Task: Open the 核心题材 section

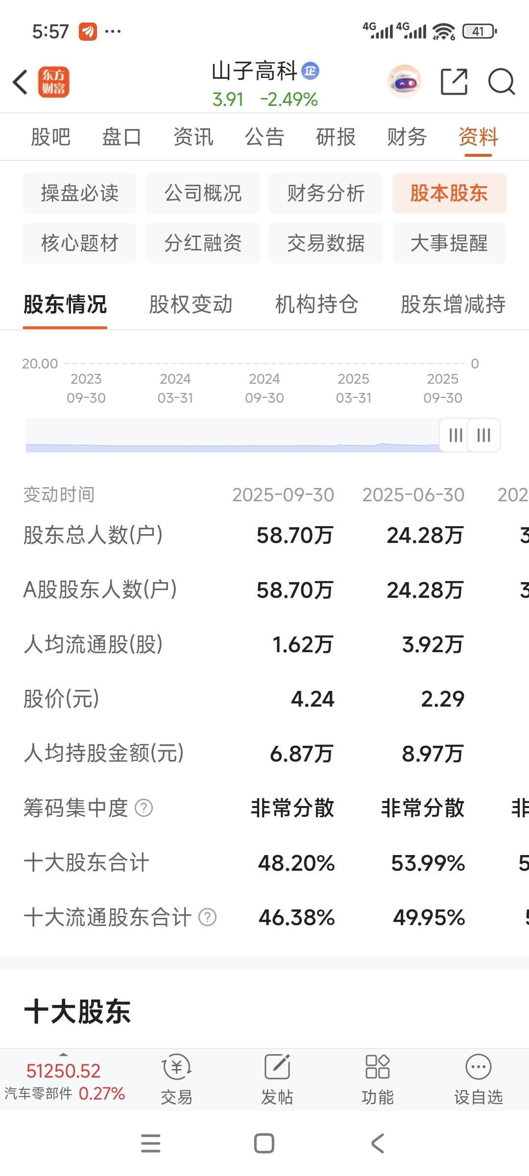Action: point(79,243)
